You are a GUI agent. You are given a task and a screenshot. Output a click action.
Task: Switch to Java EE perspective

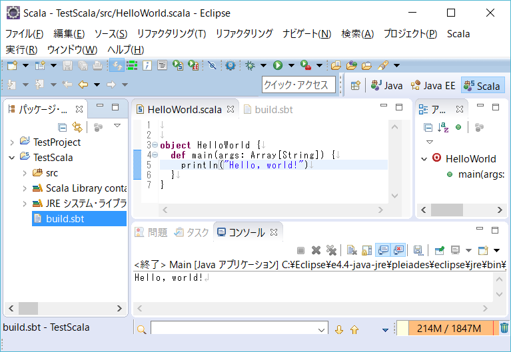(x=433, y=86)
